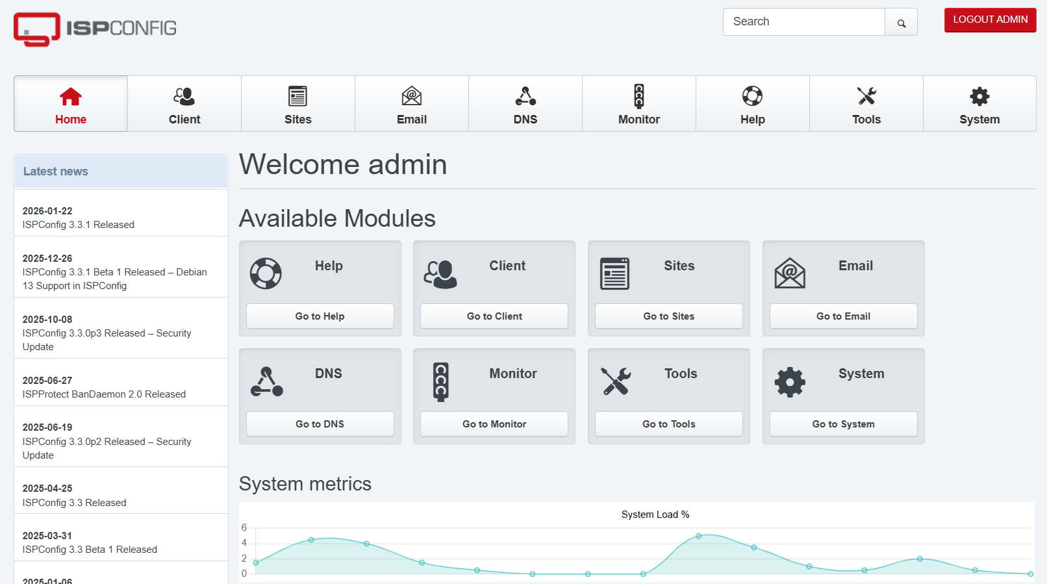Select the DNS navigation tab

tap(525, 104)
